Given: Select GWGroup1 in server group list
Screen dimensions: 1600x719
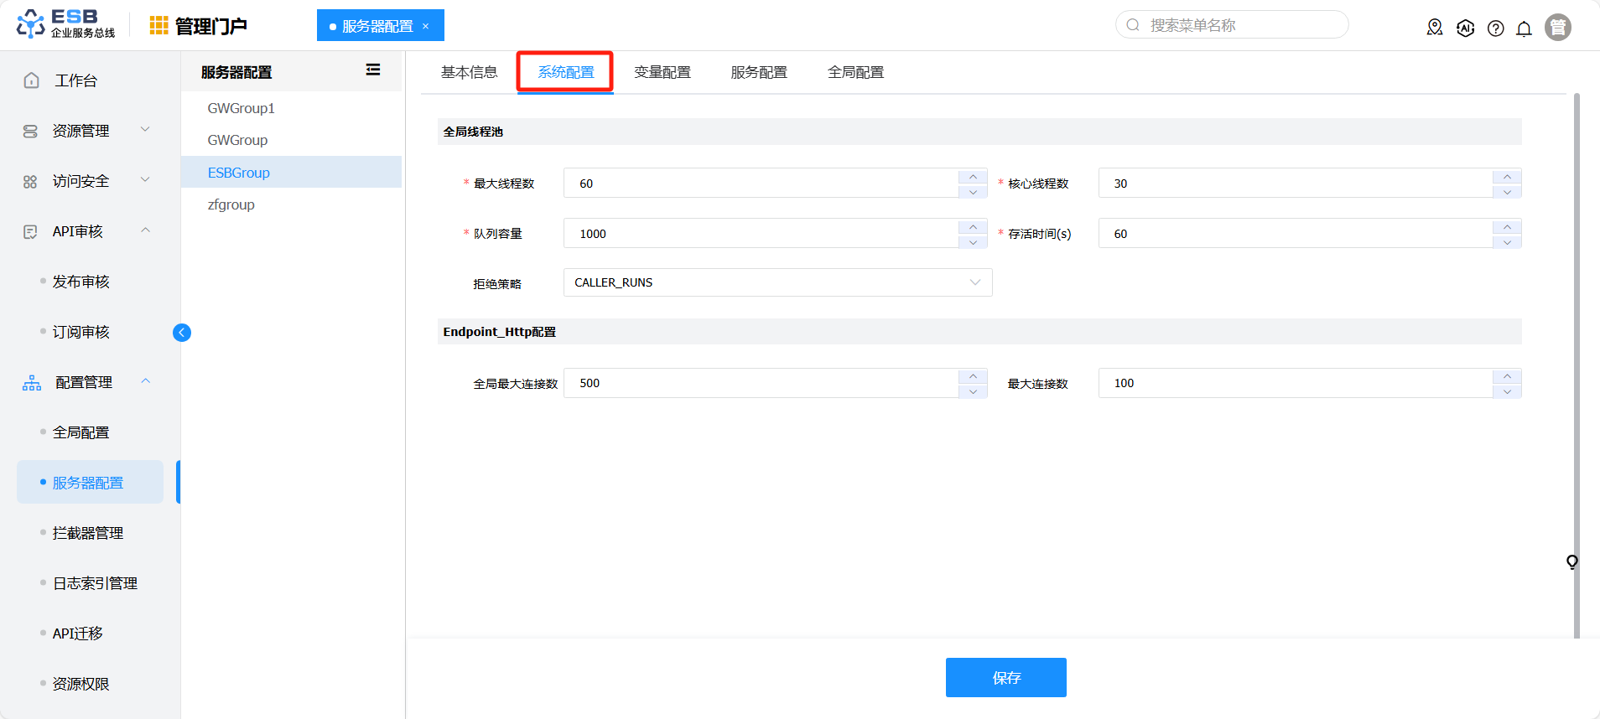Looking at the screenshot, I should [241, 108].
